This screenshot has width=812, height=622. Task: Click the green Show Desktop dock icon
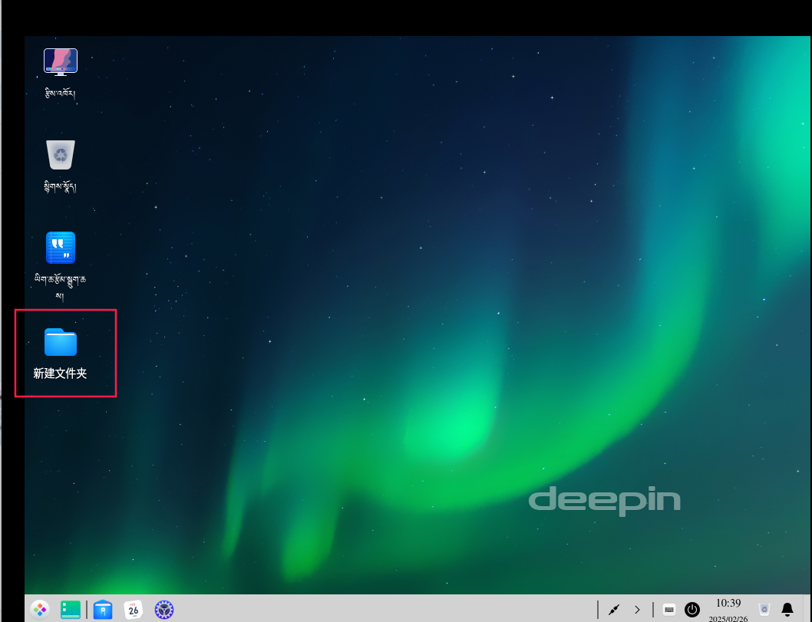coord(71,610)
